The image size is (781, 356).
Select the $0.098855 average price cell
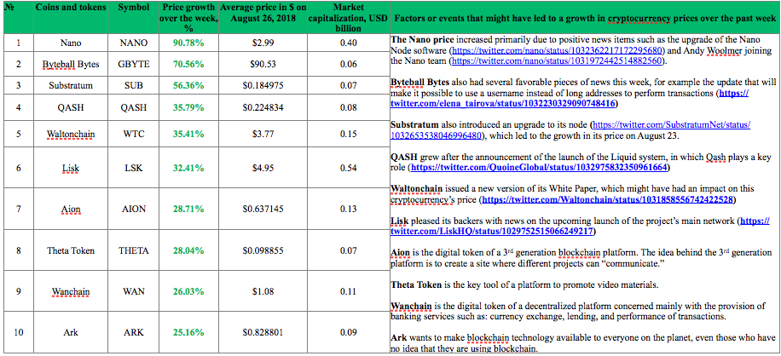[263, 250]
